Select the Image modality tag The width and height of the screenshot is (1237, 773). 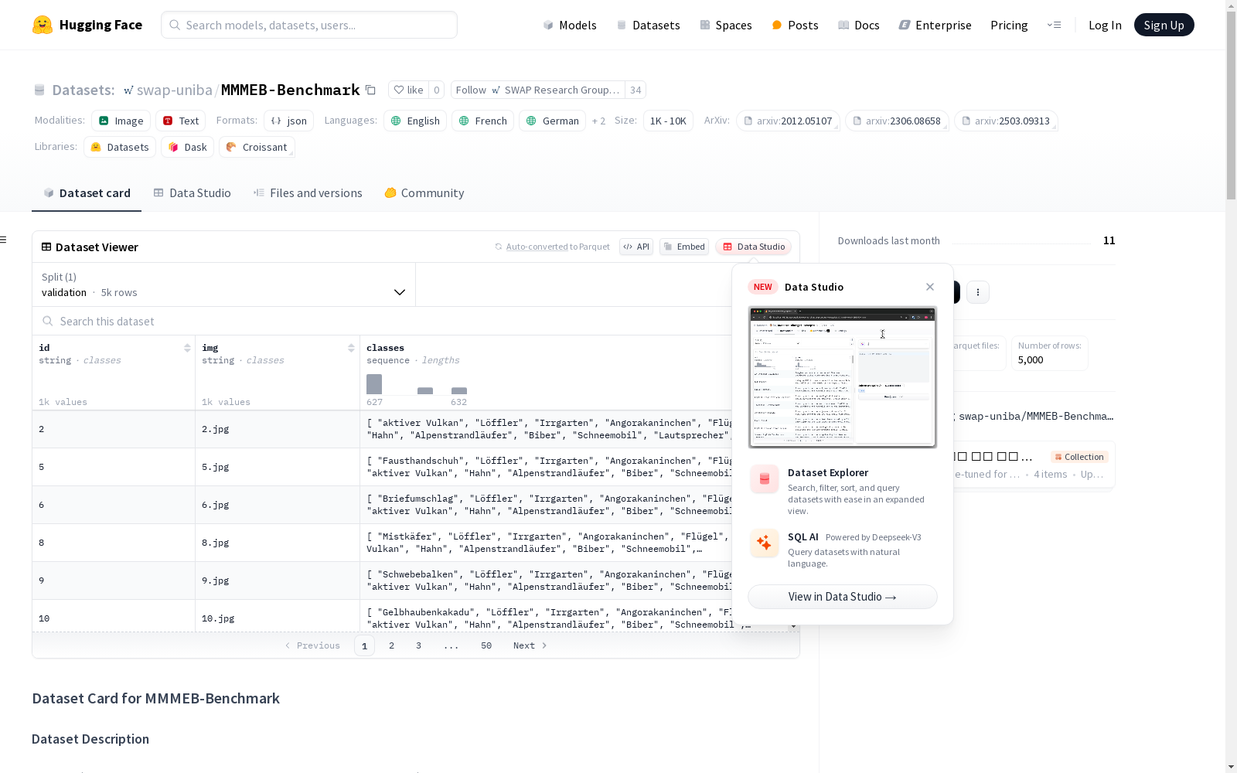click(121, 121)
